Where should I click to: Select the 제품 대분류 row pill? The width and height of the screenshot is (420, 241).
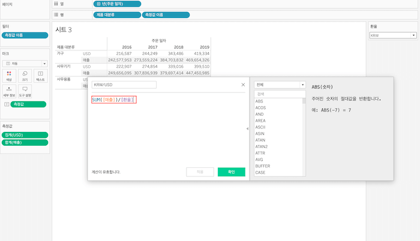(117, 15)
